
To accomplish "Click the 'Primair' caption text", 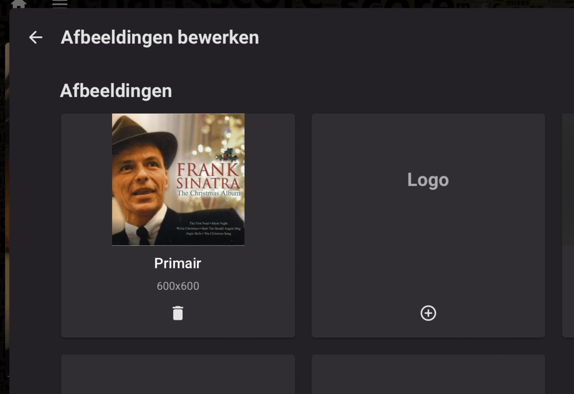I will pos(177,263).
